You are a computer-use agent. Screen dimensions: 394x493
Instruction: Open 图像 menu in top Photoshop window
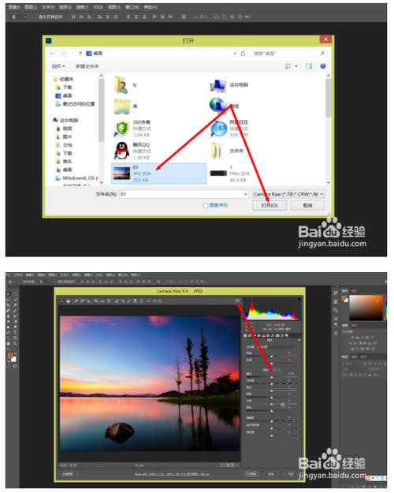pos(14,7)
